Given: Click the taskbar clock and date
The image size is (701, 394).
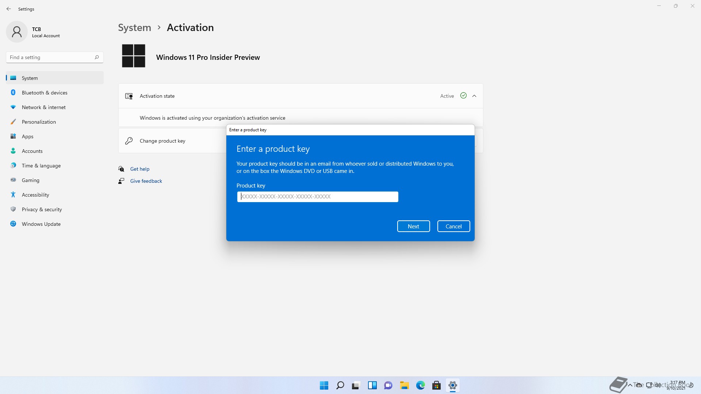Looking at the screenshot, I should (676, 385).
